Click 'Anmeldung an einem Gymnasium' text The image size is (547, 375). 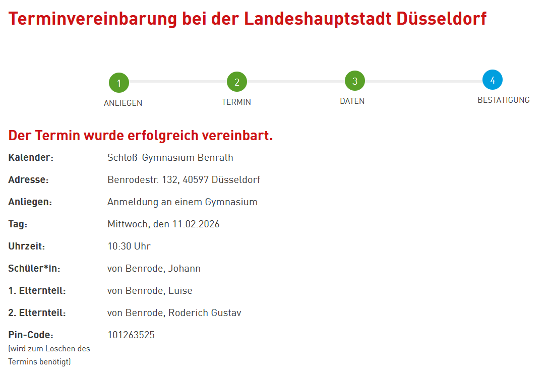(183, 202)
